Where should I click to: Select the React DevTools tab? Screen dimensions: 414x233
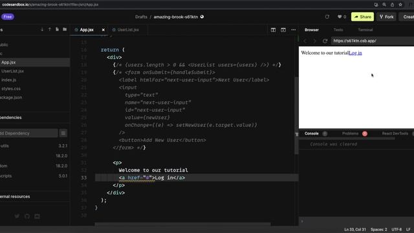(x=395, y=134)
